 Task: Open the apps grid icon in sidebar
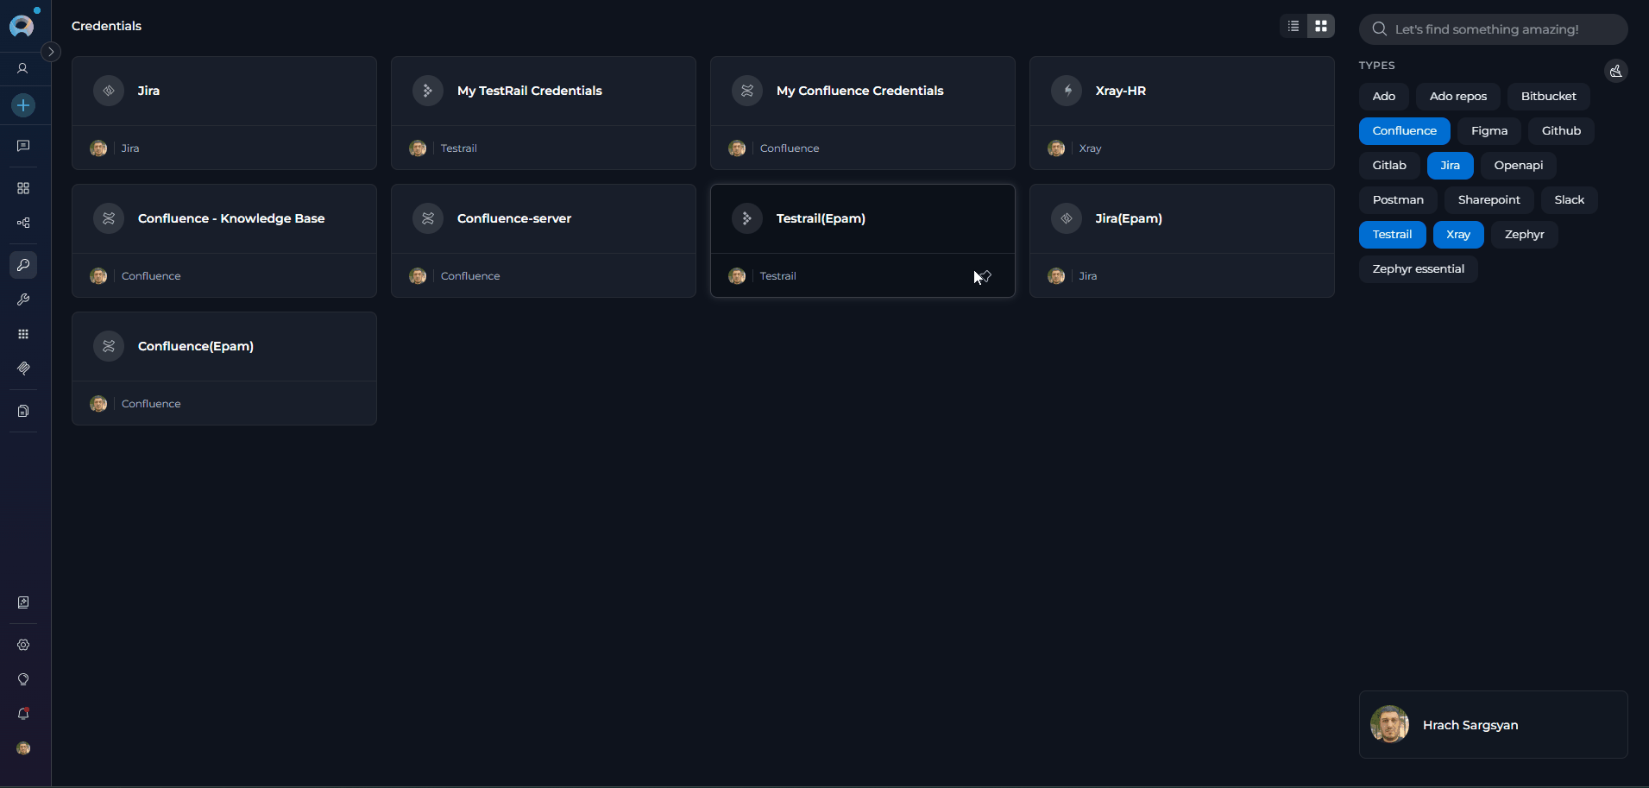coord(23,334)
